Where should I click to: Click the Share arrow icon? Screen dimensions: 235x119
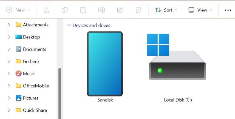click(120, 10)
